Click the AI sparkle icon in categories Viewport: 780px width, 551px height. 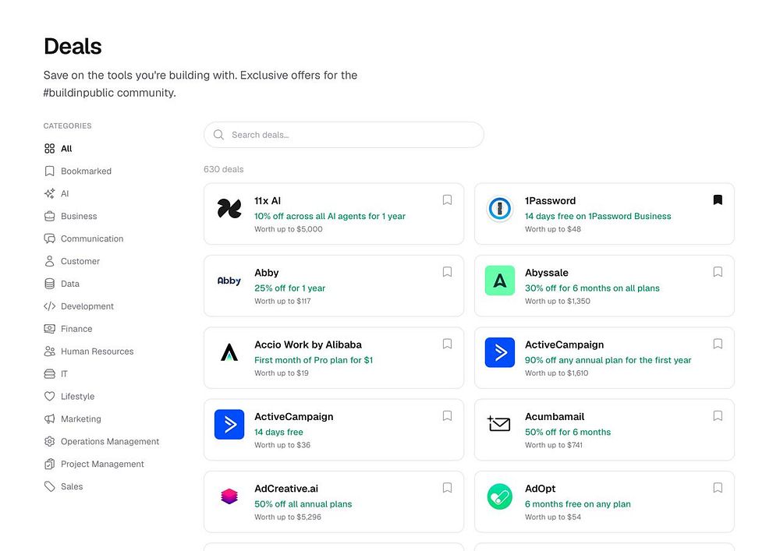[x=49, y=193]
